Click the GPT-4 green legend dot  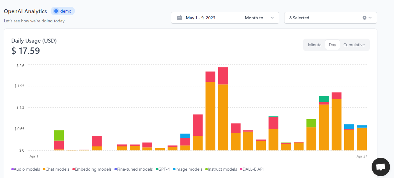[157, 169]
